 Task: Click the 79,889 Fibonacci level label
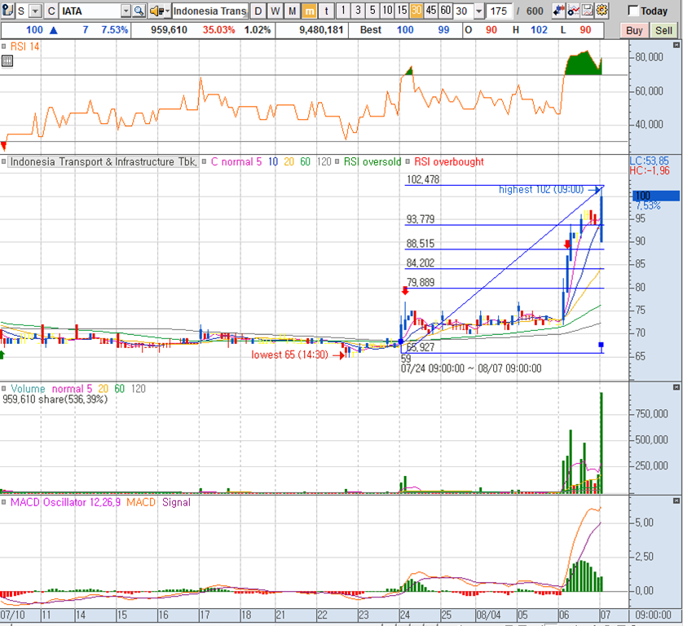pos(421,282)
